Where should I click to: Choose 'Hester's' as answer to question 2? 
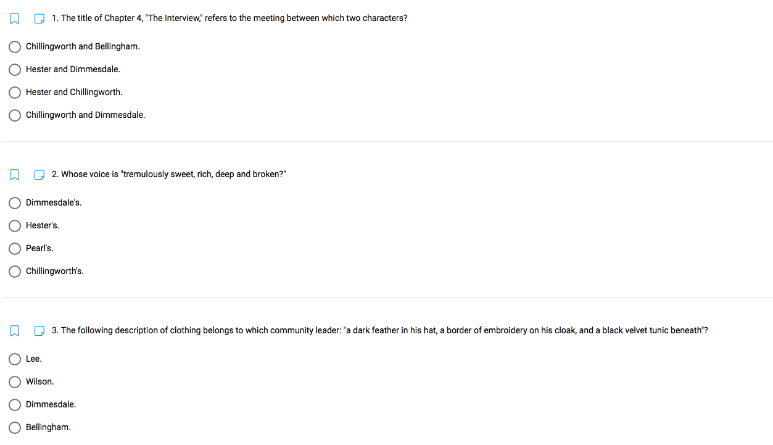[14, 225]
